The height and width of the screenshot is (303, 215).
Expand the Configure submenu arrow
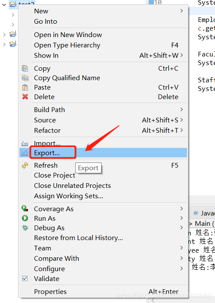coord(181,269)
